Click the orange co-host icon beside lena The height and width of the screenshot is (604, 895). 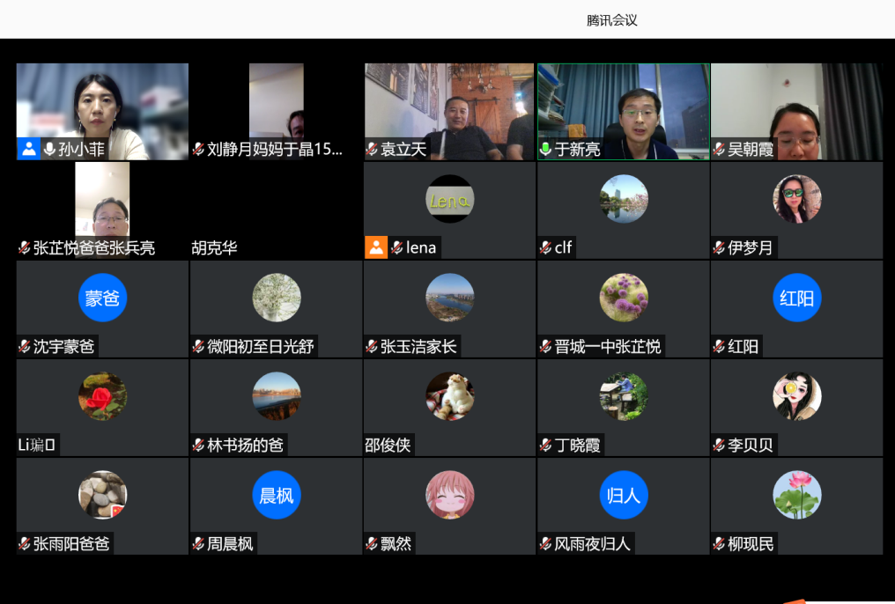[376, 247]
